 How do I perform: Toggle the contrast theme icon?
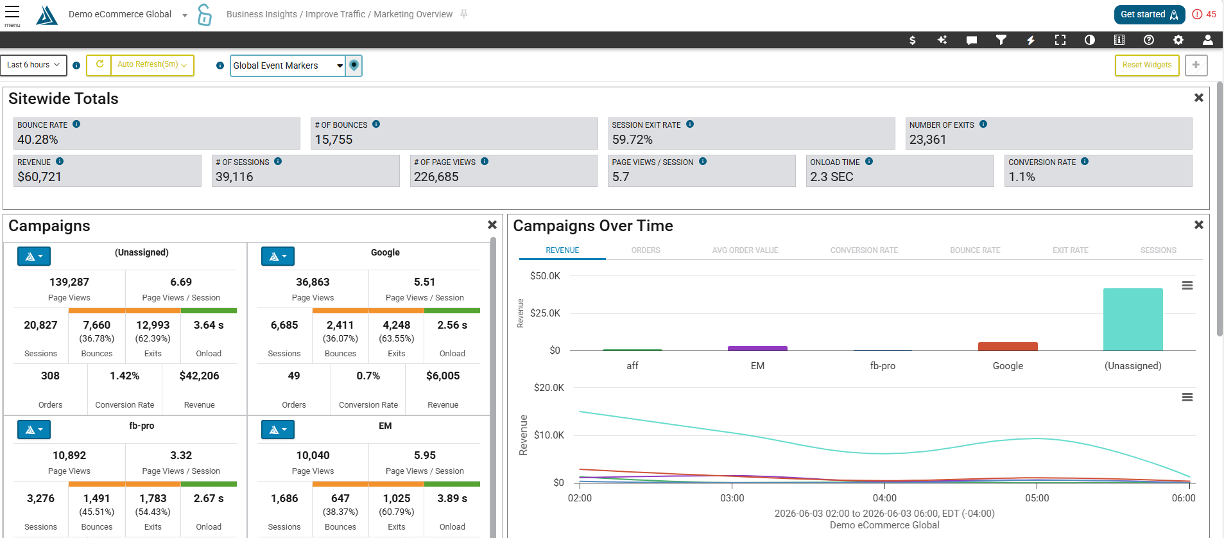click(x=1090, y=40)
